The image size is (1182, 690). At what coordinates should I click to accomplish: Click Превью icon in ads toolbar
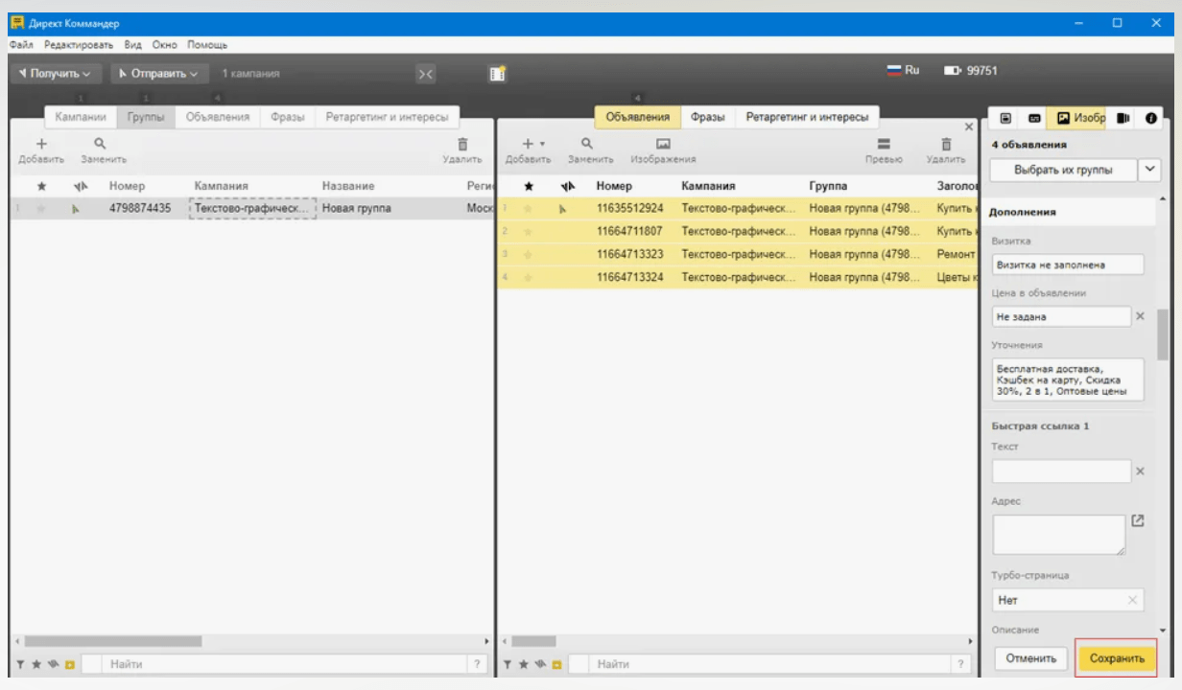point(883,144)
